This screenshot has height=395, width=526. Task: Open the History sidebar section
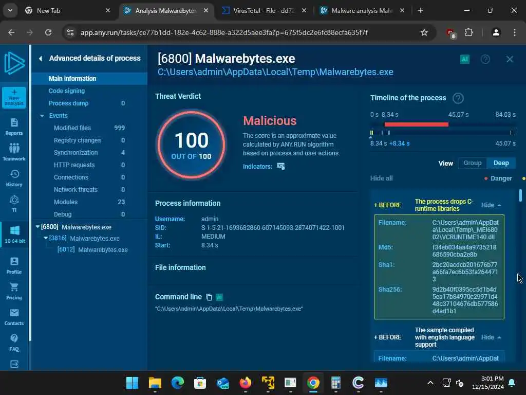[14, 178]
